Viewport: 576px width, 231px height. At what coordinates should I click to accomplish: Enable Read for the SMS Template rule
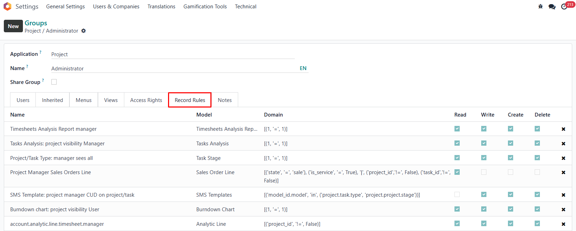click(457, 195)
